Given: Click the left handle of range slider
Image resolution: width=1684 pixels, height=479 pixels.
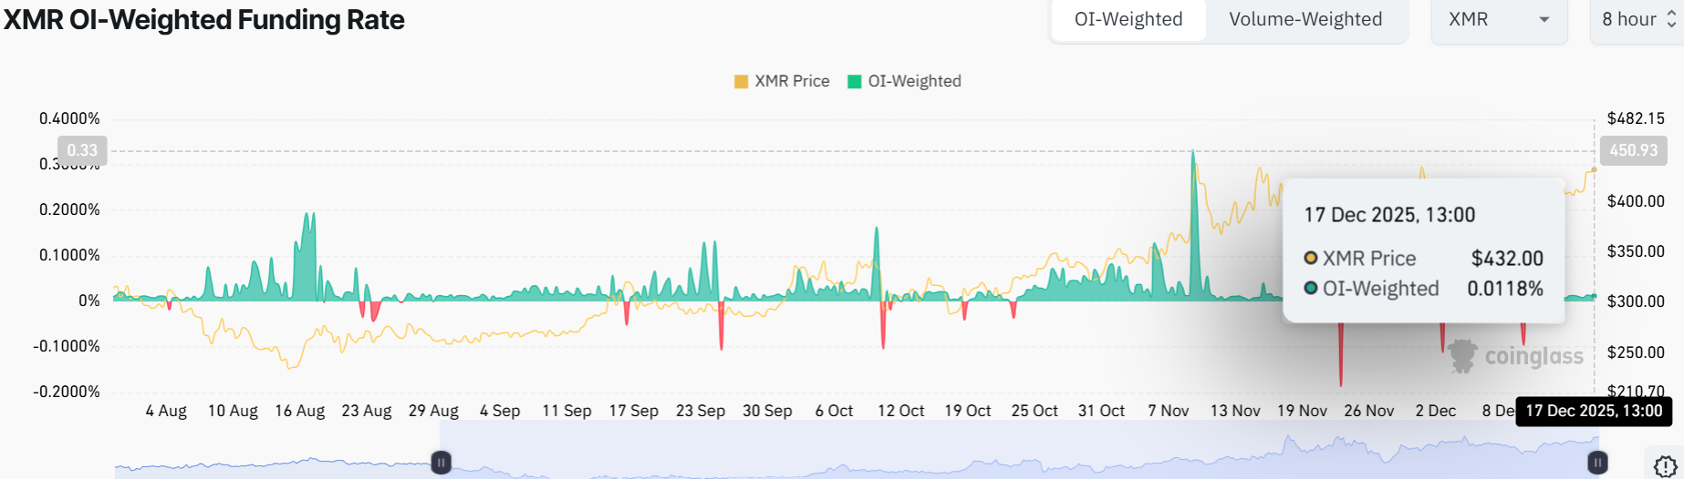Looking at the screenshot, I should pyautogui.click(x=441, y=463).
